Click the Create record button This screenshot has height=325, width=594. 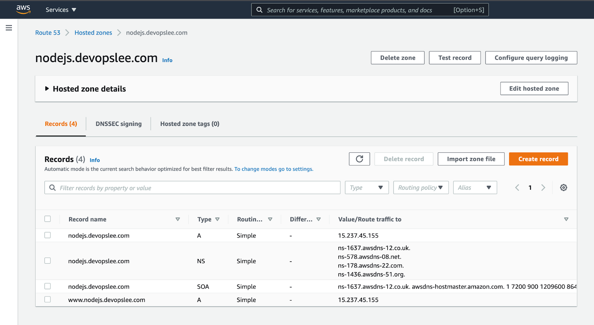[x=538, y=159]
